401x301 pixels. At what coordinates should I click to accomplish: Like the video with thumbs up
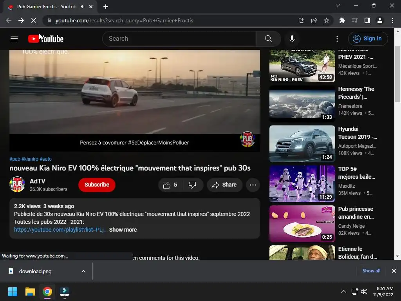(x=170, y=185)
